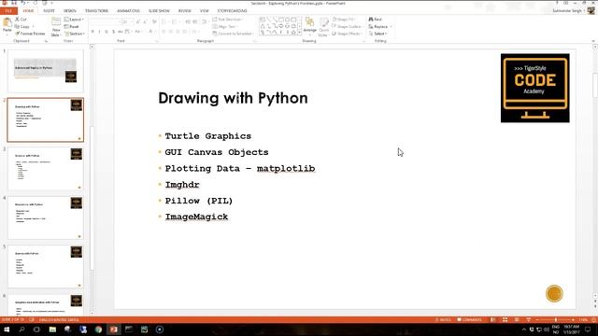Expand the Layout dropdown
Viewport: 598px width, 336px height.
[x=74, y=19]
